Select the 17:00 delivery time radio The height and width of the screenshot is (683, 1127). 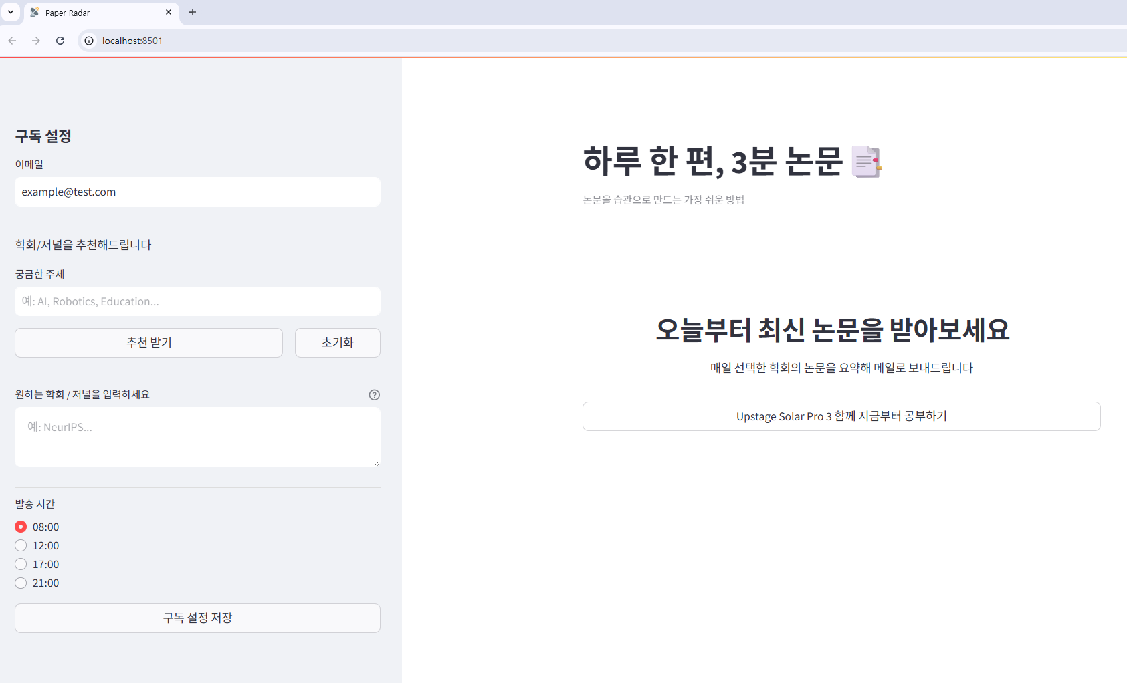coord(21,564)
